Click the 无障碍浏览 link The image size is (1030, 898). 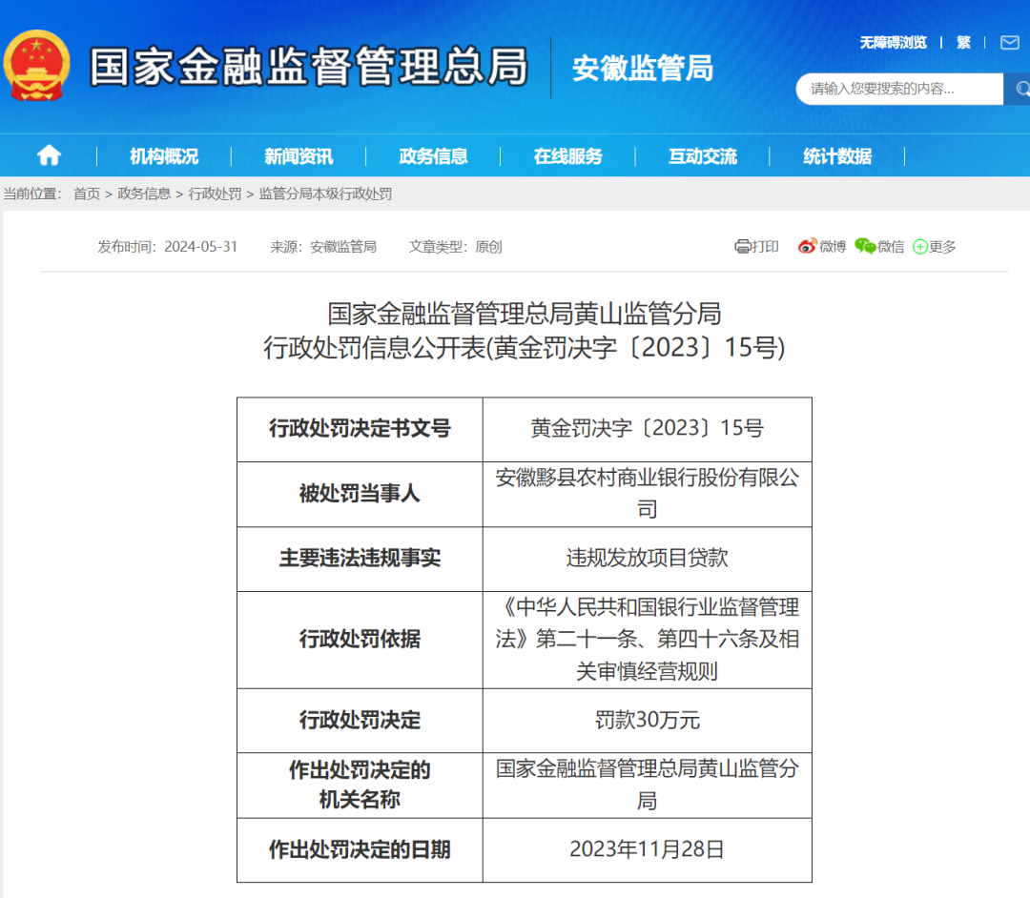(894, 43)
